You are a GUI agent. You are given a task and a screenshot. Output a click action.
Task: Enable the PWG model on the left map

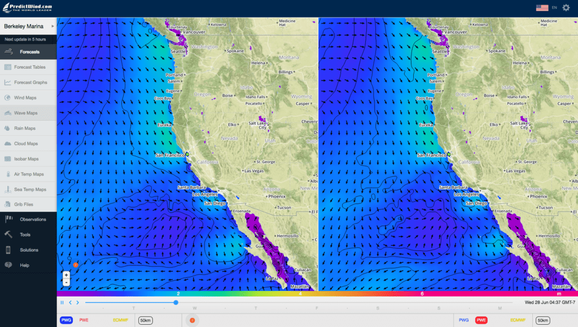point(67,320)
